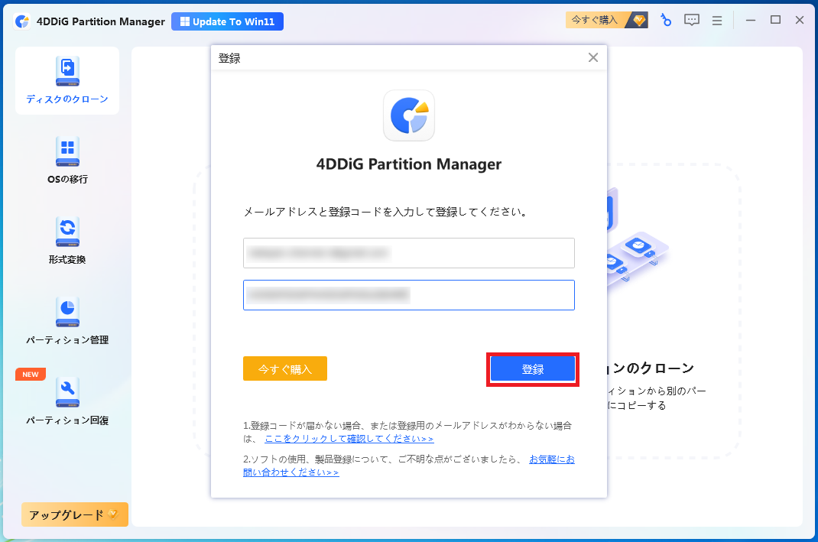Open the feedback chat bubble icon
Image resolution: width=818 pixels, height=542 pixels.
692,21
